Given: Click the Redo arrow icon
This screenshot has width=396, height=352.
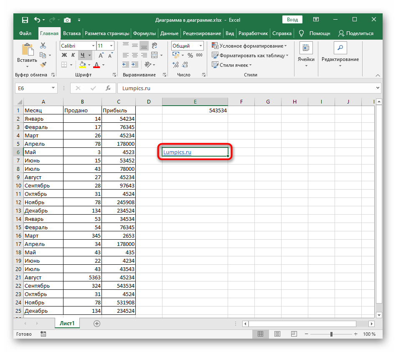Looking at the screenshot, I should 52,20.
